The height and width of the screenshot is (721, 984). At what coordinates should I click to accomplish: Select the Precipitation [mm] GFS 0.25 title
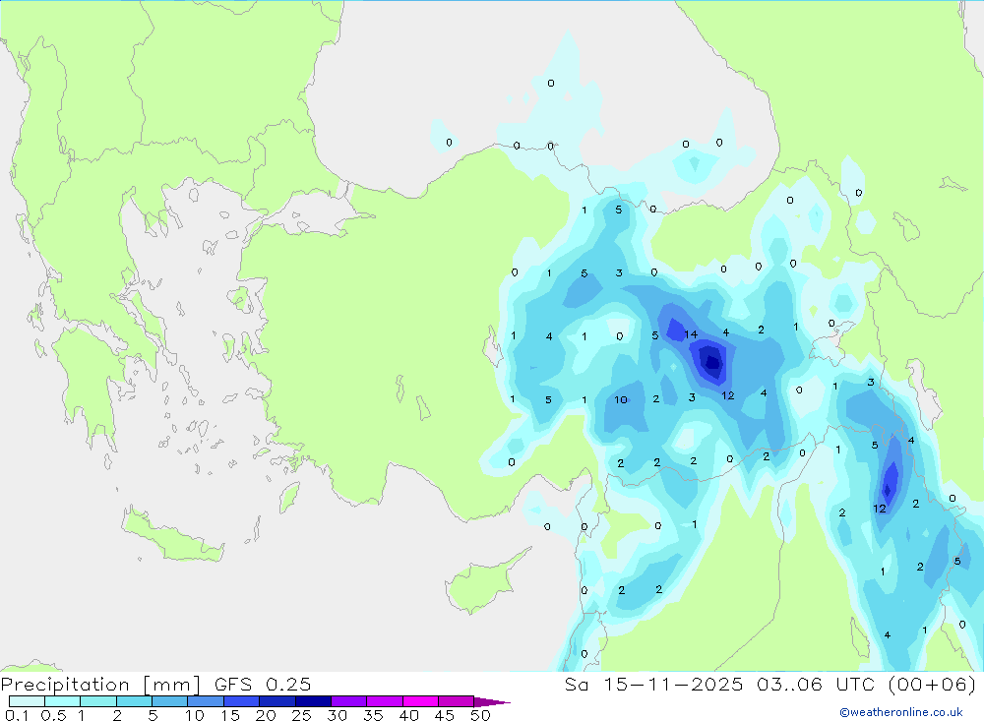pyautogui.click(x=155, y=684)
